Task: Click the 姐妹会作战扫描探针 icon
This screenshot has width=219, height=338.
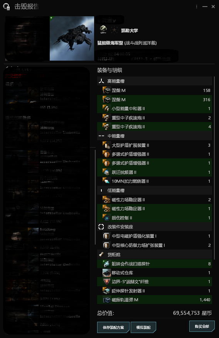Action: point(106,264)
